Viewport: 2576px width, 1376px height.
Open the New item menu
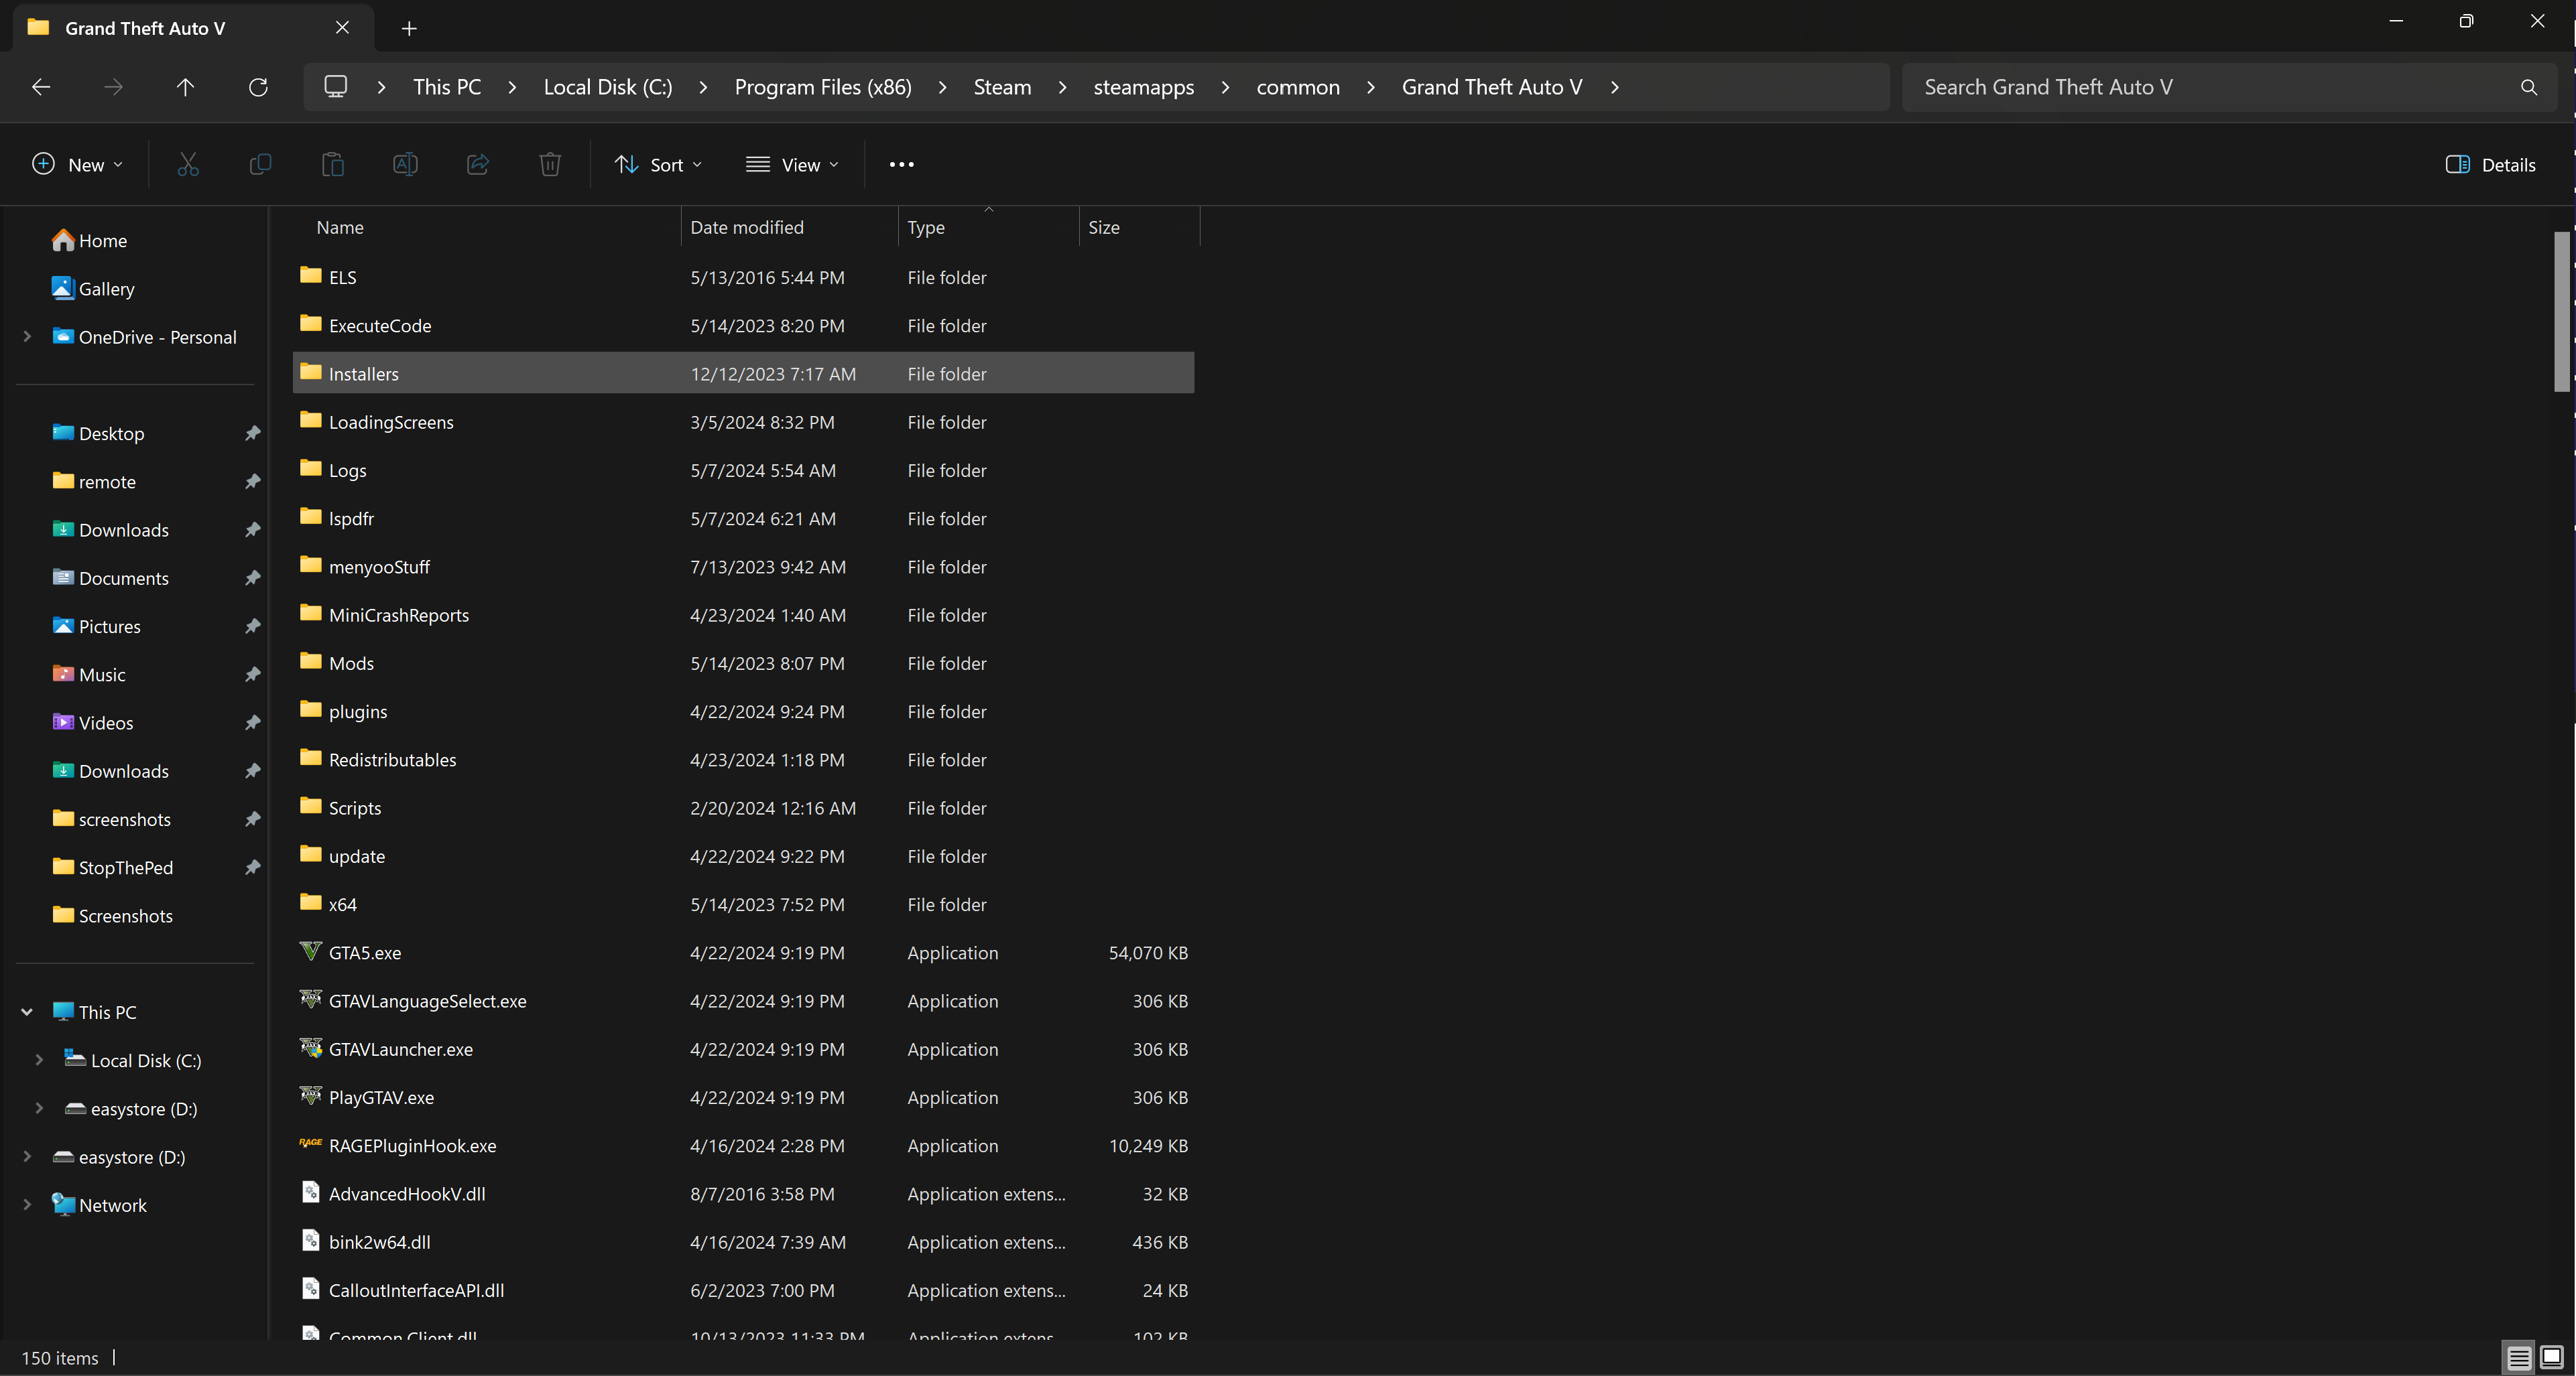pyautogui.click(x=78, y=165)
